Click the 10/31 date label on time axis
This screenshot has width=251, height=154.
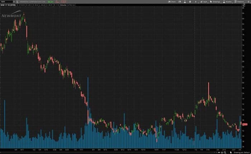[x=156, y=150]
